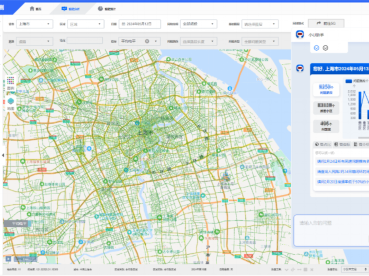Select the first problem count card

click(326, 89)
